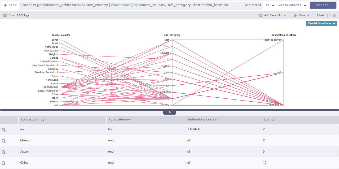Click the checkmark icon beside Found 1,001 logs
This screenshot has height=169, width=339.
(x=5, y=15)
